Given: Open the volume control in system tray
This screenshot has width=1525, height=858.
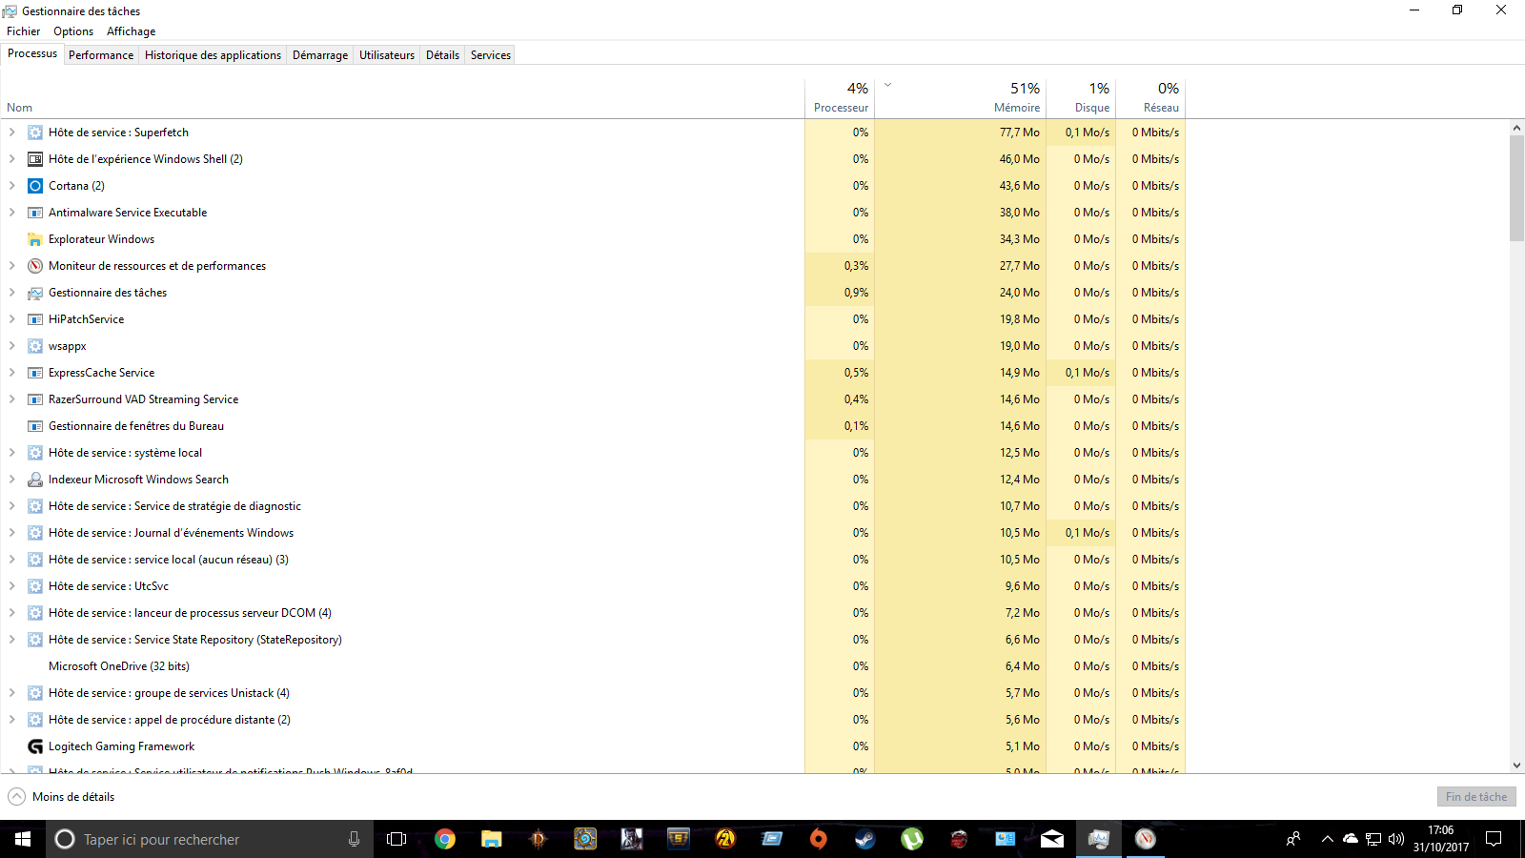Looking at the screenshot, I should 1396,839.
